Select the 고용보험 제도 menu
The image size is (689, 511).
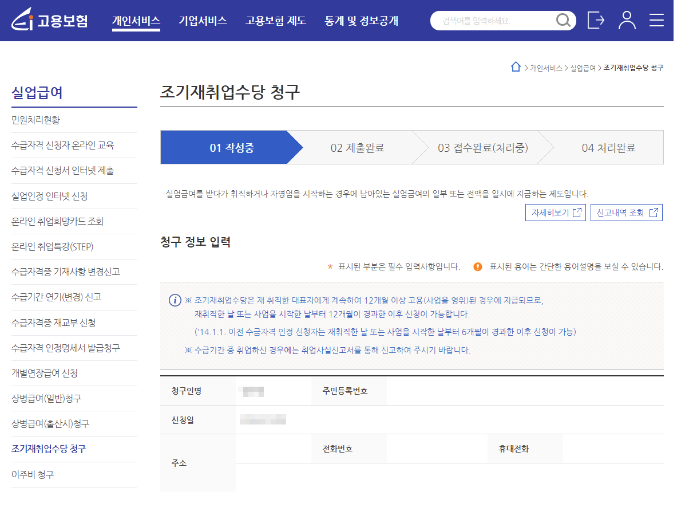coord(276,20)
